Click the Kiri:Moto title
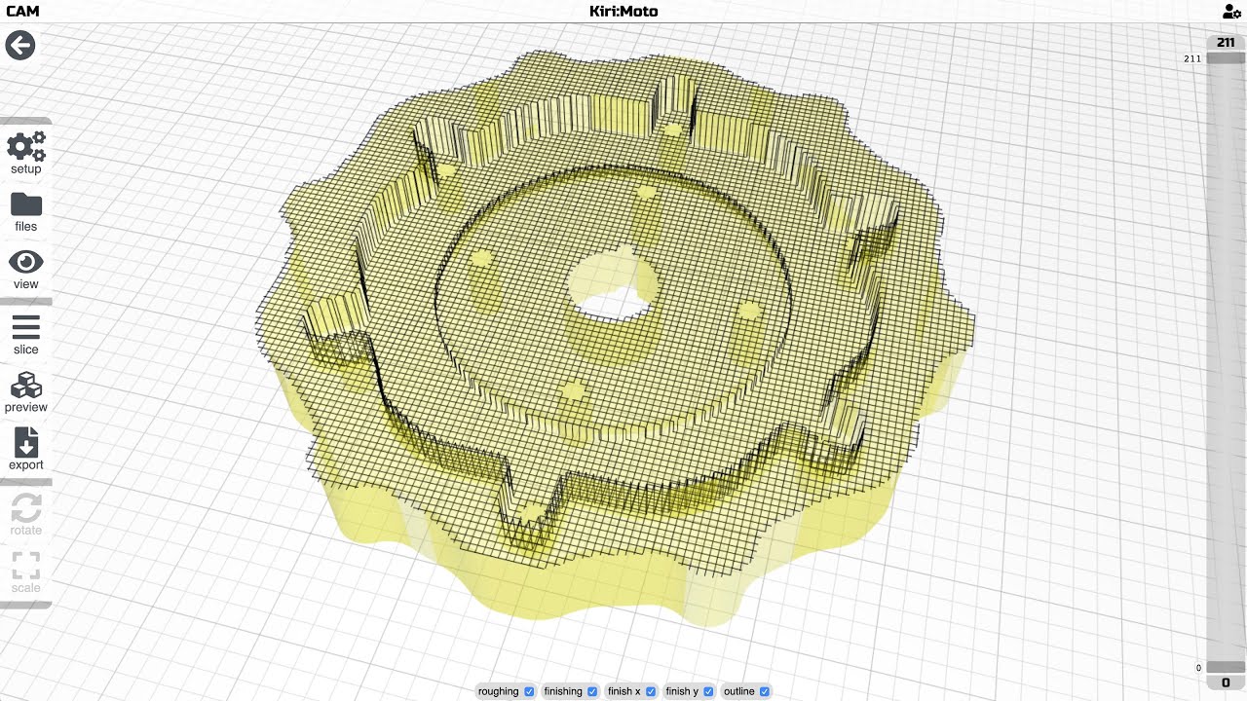The width and height of the screenshot is (1247, 701). coord(623,12)
